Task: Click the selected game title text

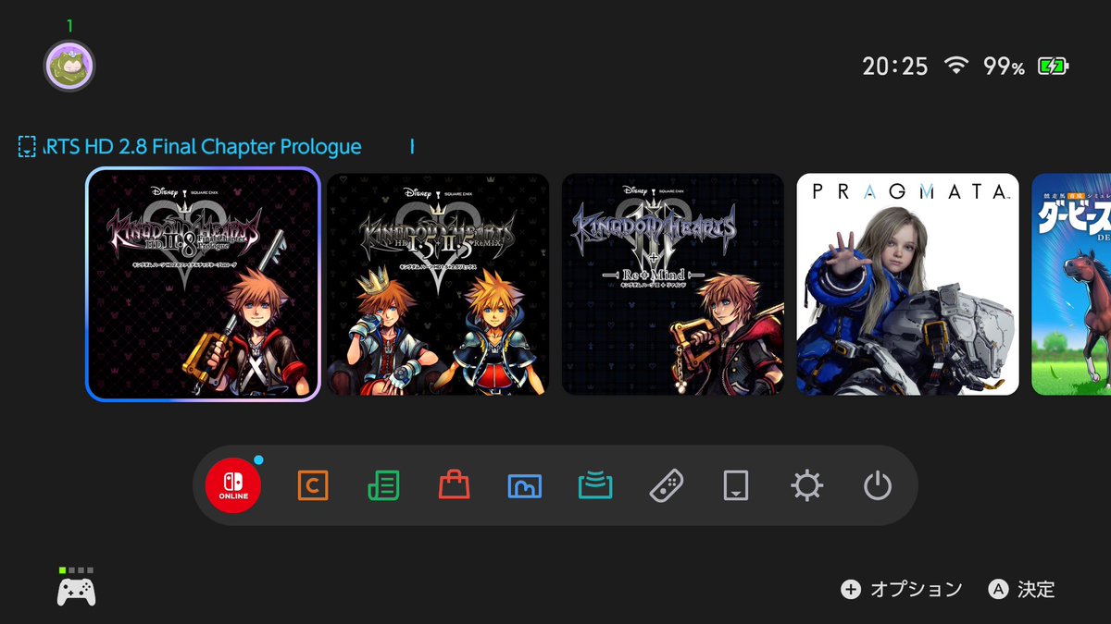Action: pyautogui.click(x=203, y=146)
